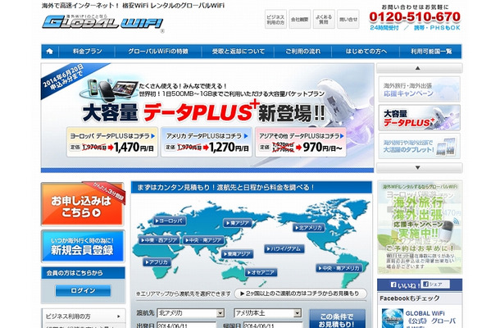Click the GLOBAL WiFi Facebook page avatar
This screenshot has height=328, width=500.
[x=393, y=318]
